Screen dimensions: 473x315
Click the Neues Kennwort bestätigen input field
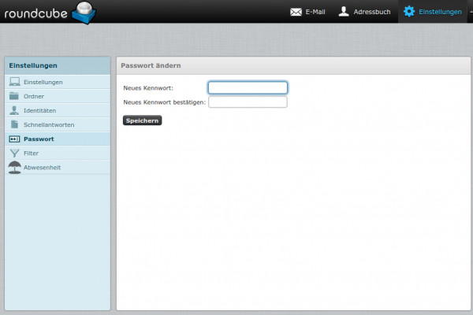(x=248, y=102)
